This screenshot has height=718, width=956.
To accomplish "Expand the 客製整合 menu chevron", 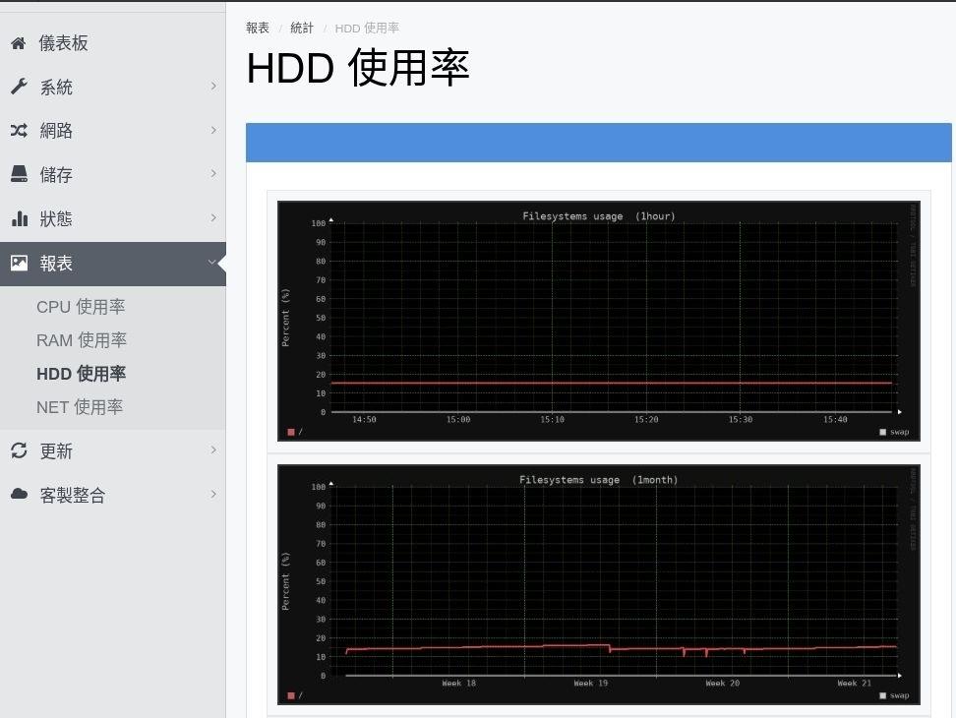I will coord(213,494).
